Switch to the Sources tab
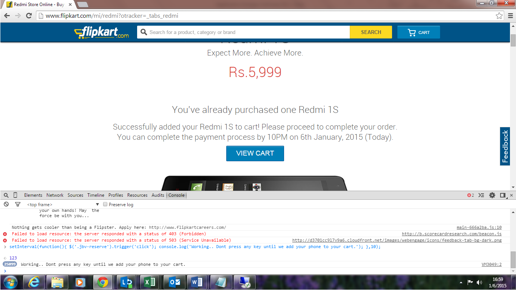516x290 pixels. pos(75,195)
